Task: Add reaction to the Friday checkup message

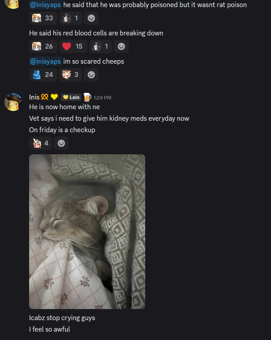Action: click(61, 143)
